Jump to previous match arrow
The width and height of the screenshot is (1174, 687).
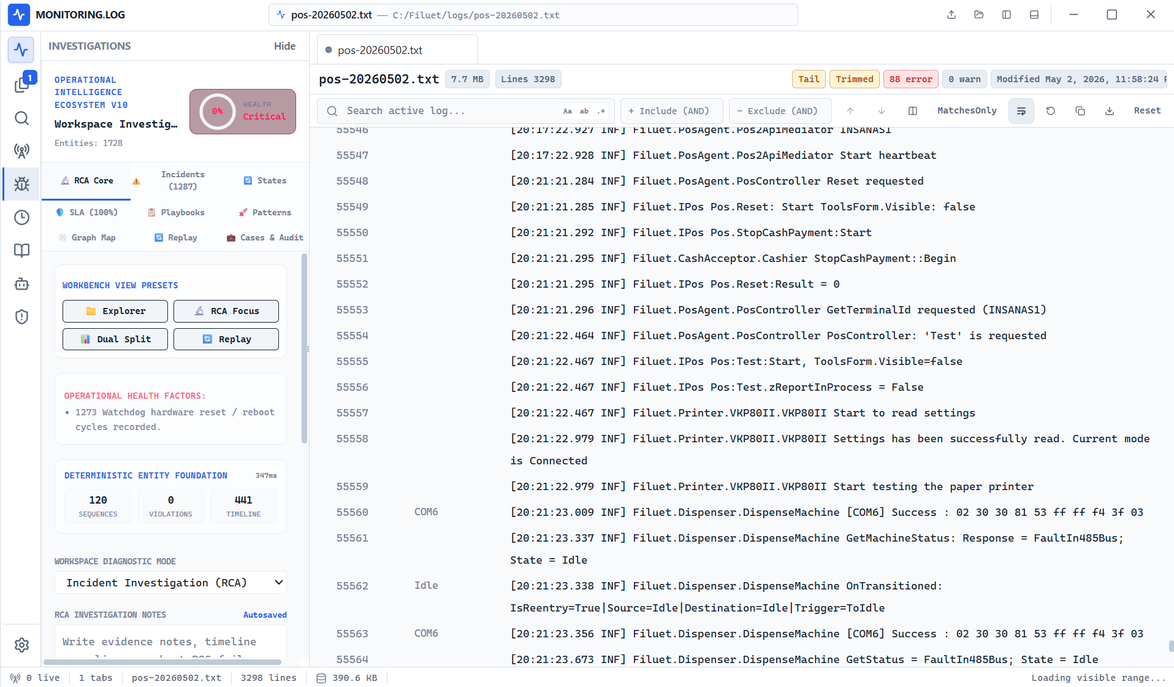point(850,111)
